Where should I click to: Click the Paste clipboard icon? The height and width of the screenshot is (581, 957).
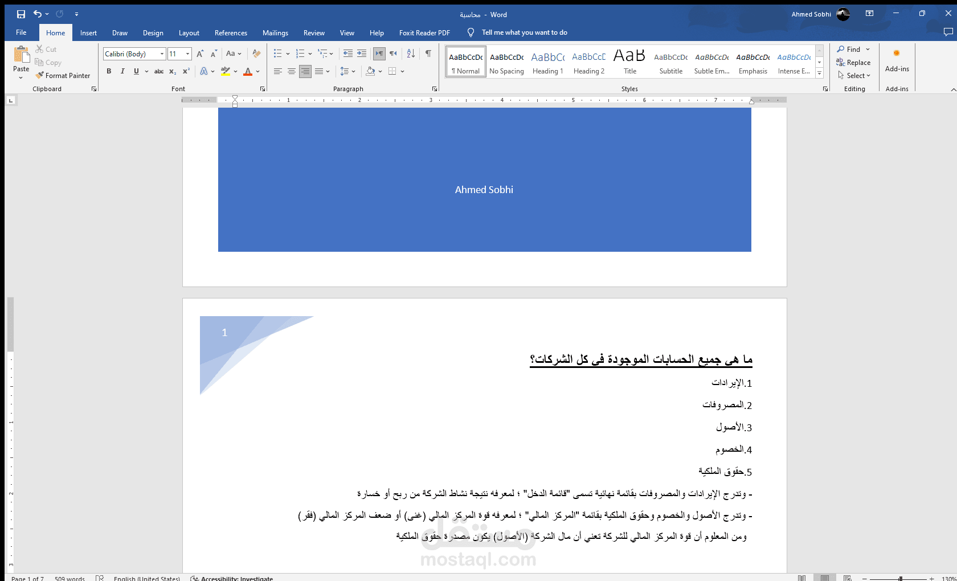tap(21, 55)
